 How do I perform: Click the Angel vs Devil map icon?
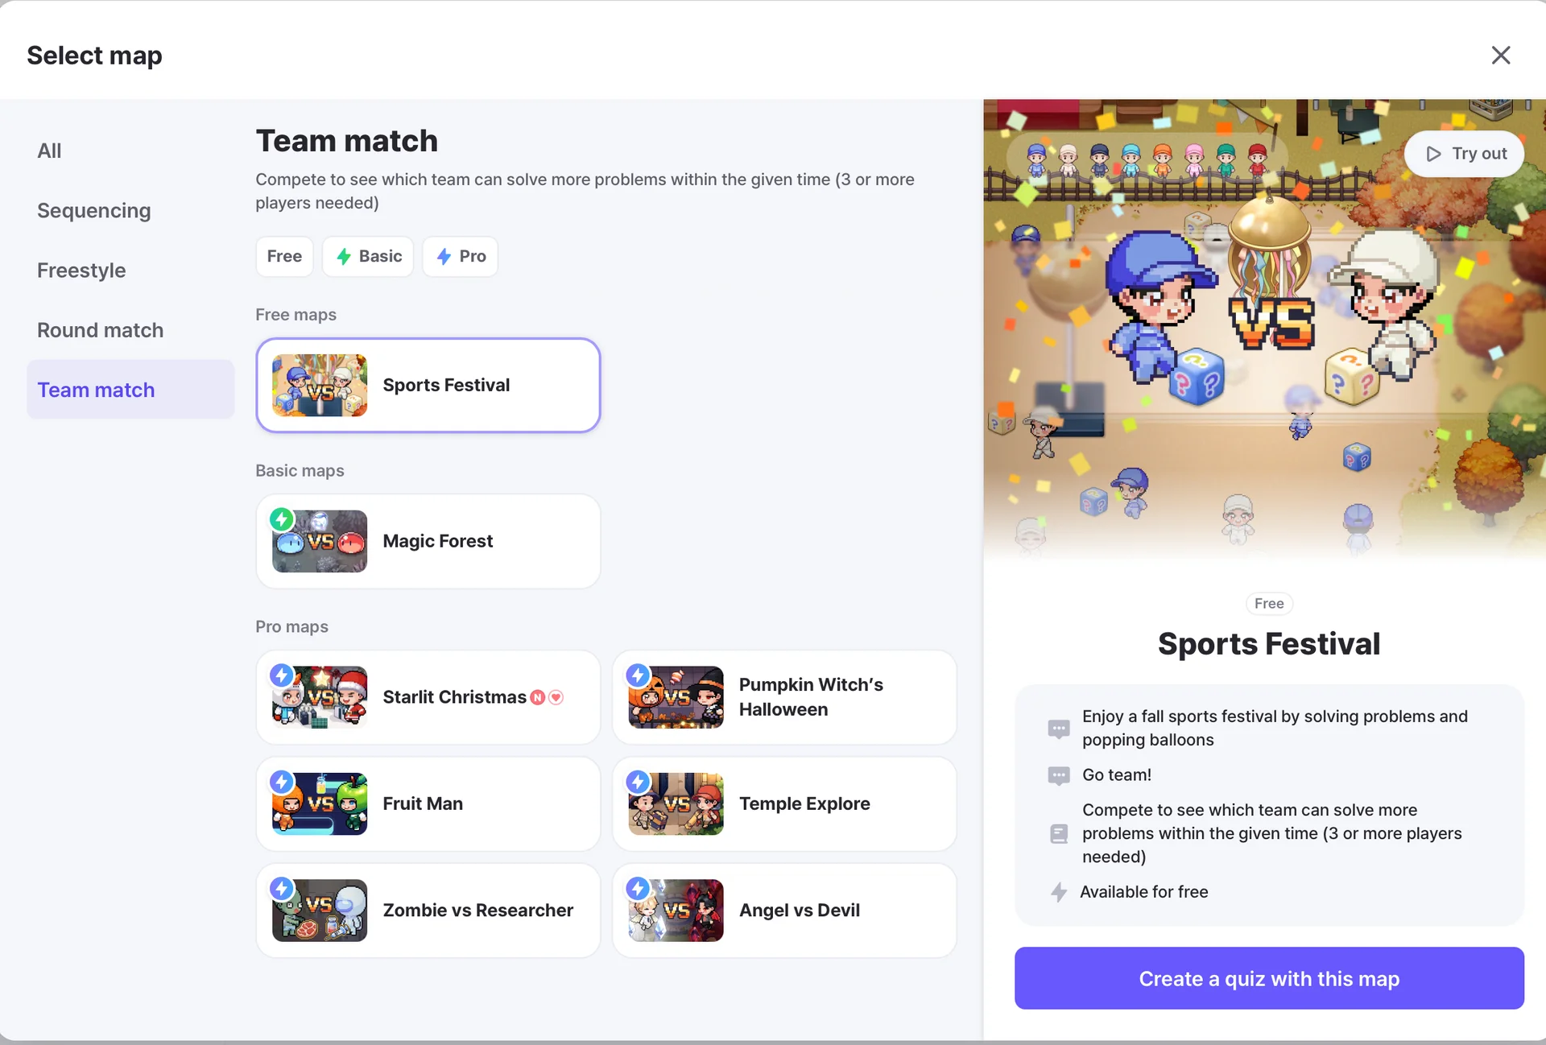(676, 910)
